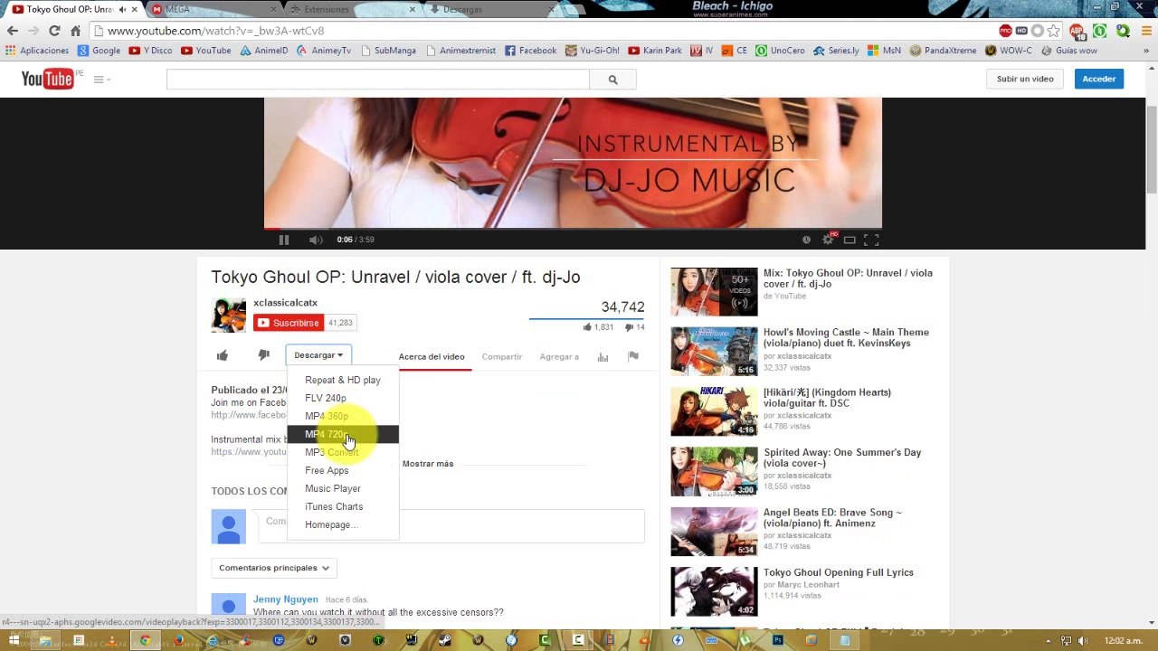
Task: Select FLV 240p download option
Action: 343,398
